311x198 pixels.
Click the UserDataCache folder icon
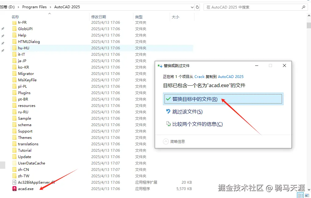14,163
